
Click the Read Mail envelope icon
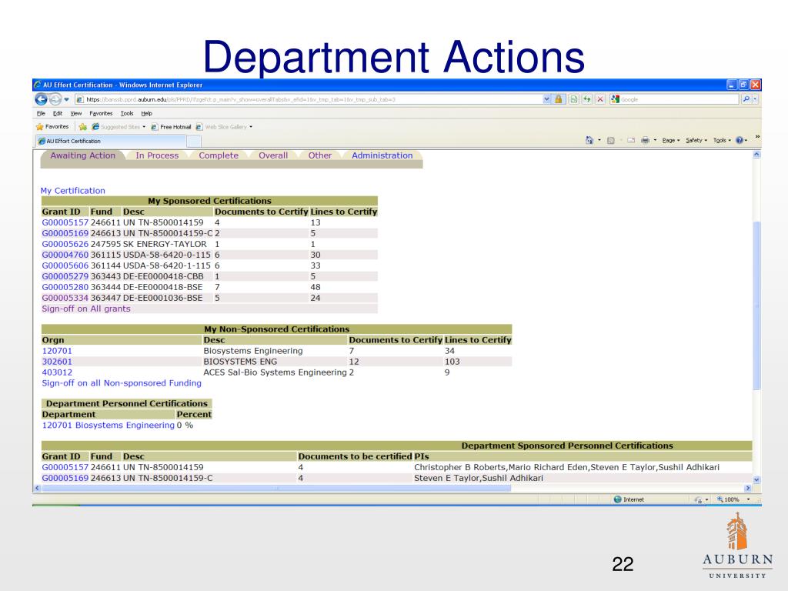tap(631, 140)
